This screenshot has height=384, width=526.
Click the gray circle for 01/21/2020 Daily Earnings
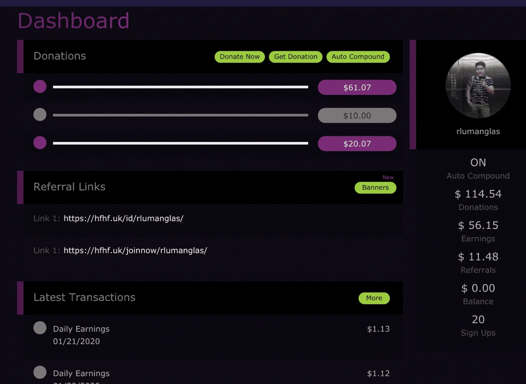pos(40,328)
